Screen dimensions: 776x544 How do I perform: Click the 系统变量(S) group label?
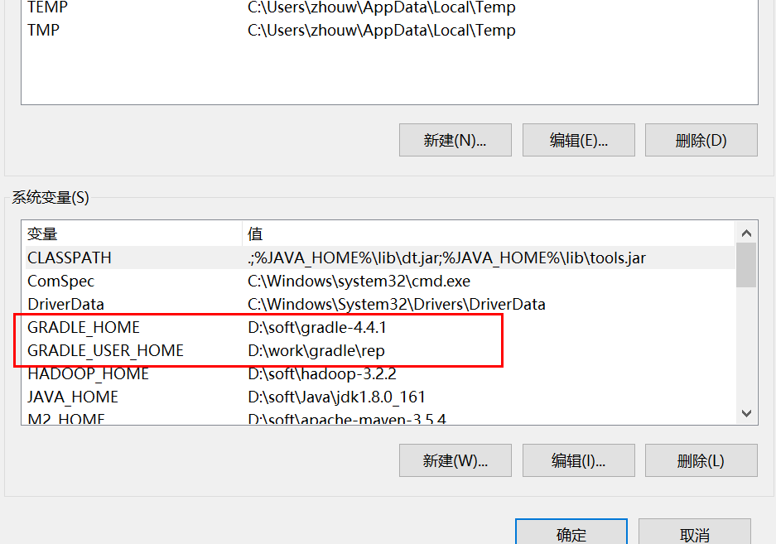(x=51, y=198)
